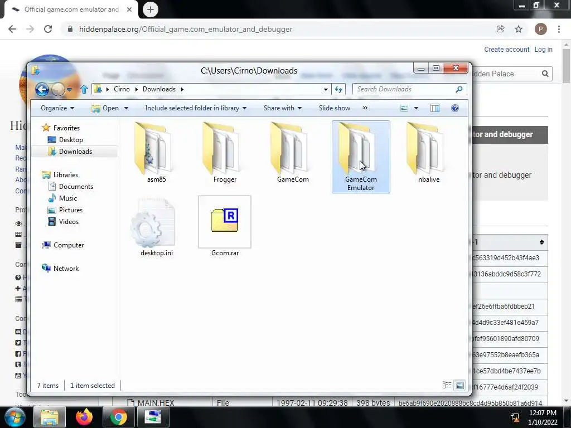The image size is (571, 428).
Task: Click Chrome icon on the taskbar
Action: [x=118, y=417]
